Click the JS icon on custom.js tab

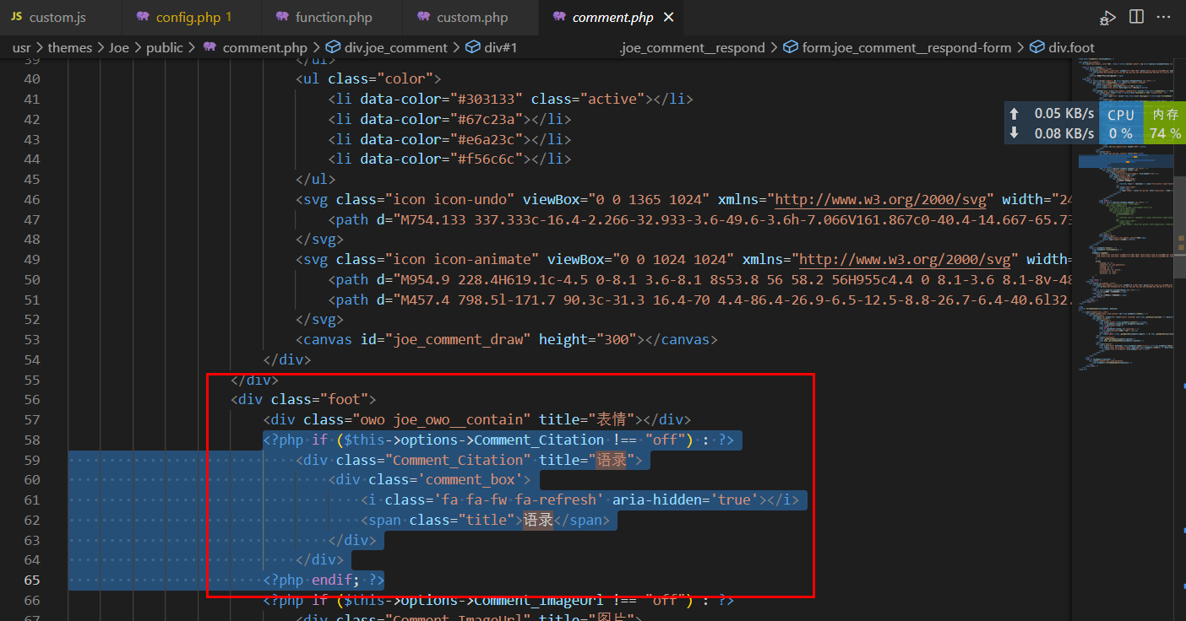16,18
